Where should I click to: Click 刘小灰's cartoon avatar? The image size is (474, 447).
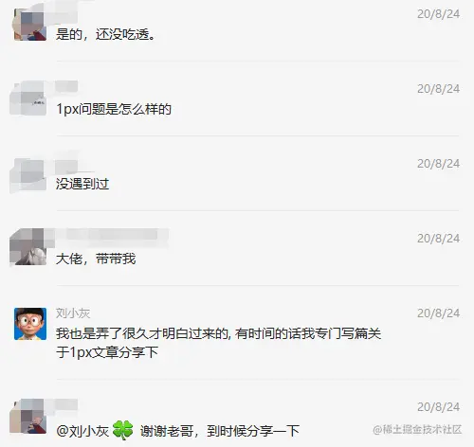(x=30, y=324)
